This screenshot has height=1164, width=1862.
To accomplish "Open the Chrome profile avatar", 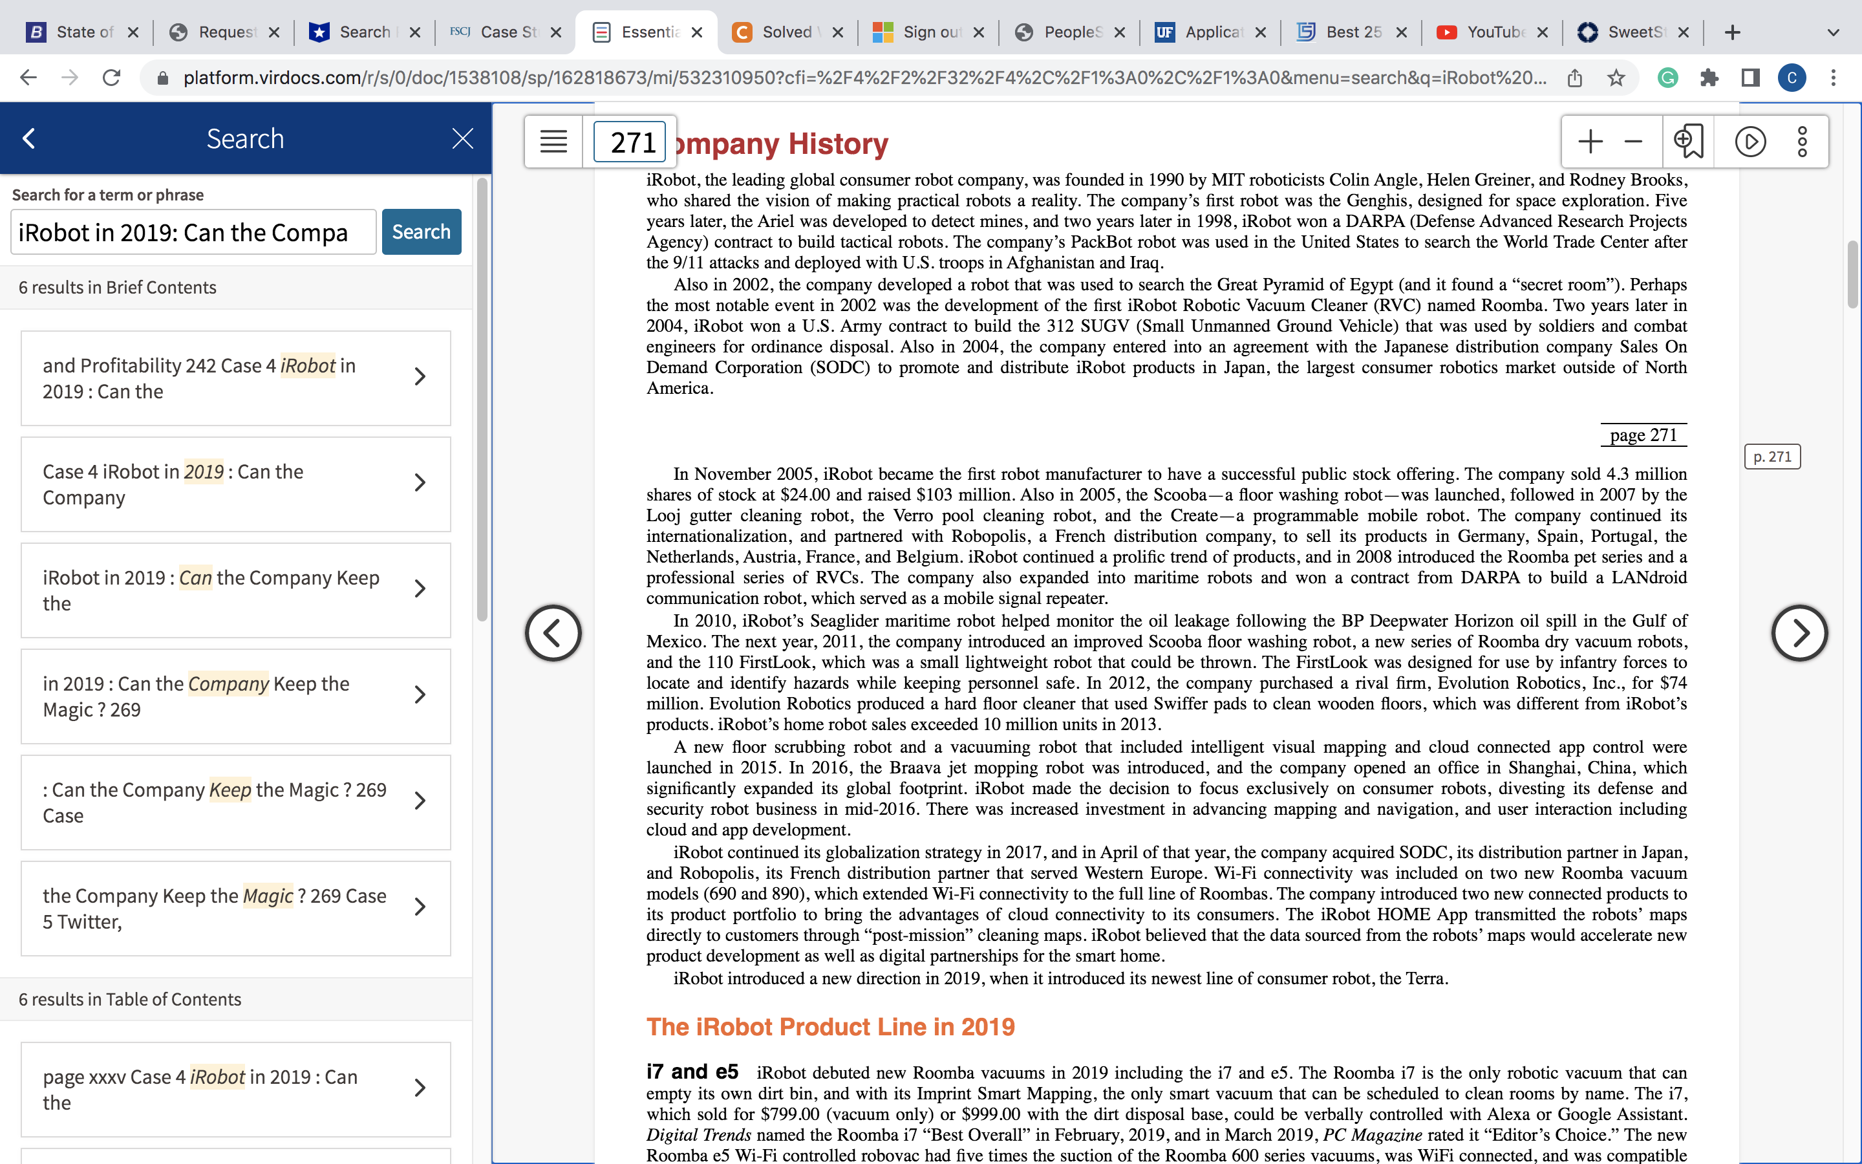I will 1792,78.
